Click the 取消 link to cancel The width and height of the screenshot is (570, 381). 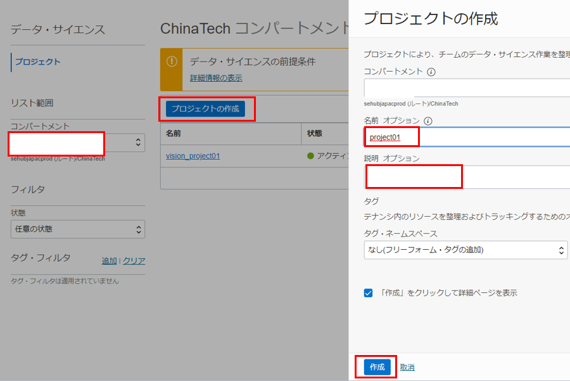point(407,367)
